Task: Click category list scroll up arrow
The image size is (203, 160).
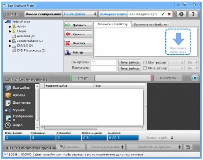Action: (37, 86)
